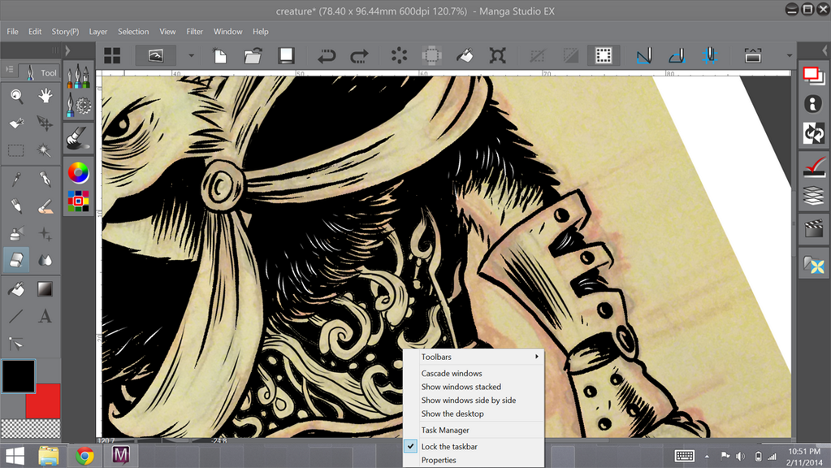Toggle Snap to Ruler in the command bar
Viewport: 831px width, 468px height.
point(644,55)
